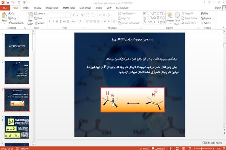Switch to the DESIGN tab
The image size is (226, 150).
click(38, 8)
